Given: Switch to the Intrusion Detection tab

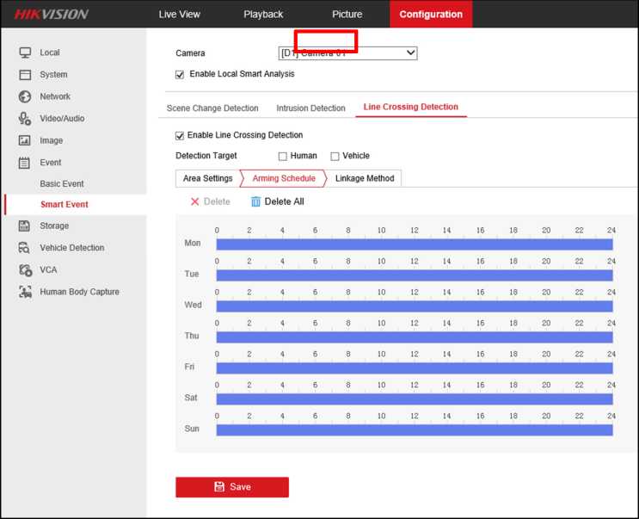Looking at the screenshot, I should [310, 108].
